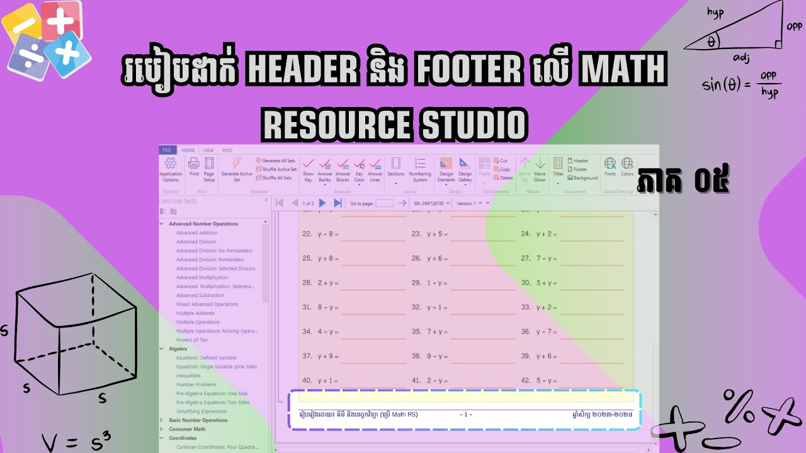
Task: Select Advanced Addition exercise
Action: coord(197,233)
